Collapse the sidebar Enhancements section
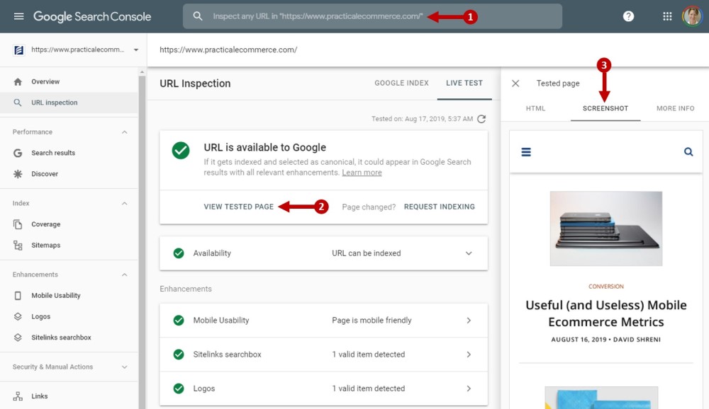 pos(124,275)
